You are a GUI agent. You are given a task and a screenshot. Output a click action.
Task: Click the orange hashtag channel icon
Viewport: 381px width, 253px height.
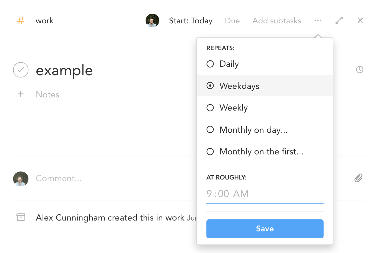pos(21,21)
